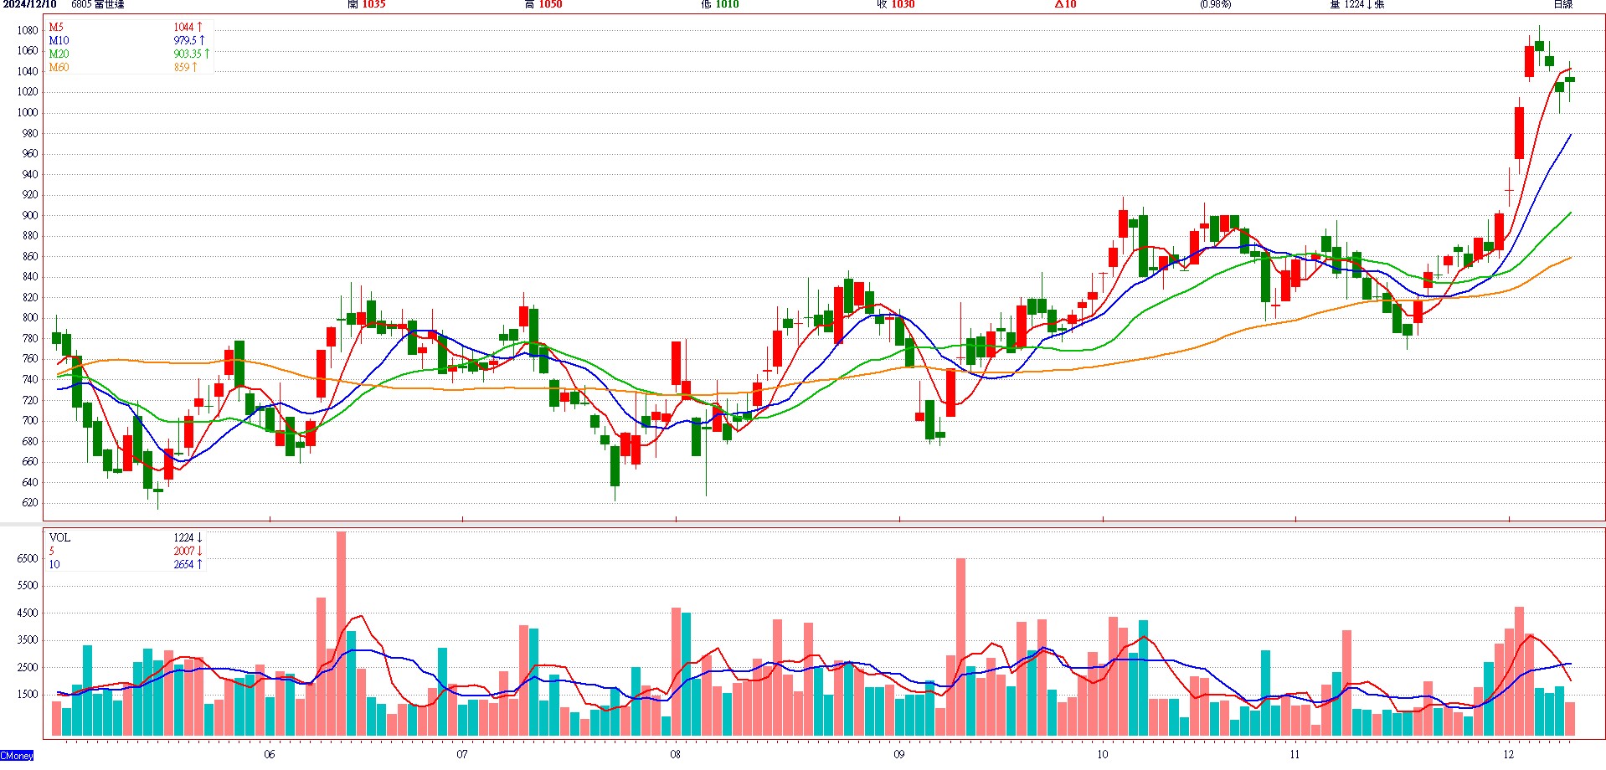The width and height of the screenshot is (1606, 770).
Task: Click the 07 month marker on the time axis
Action: pos(462,754)
